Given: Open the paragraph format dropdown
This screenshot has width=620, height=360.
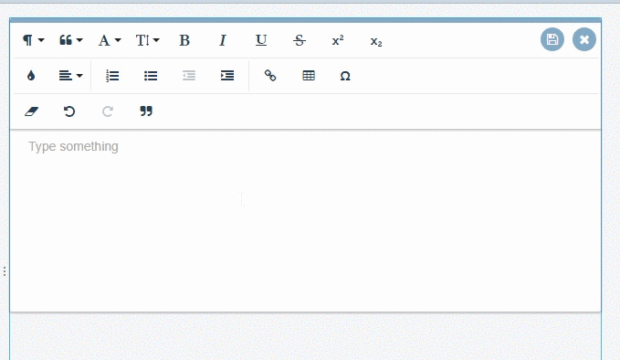Looking at the screenshot, I should click(x=33, y=40).
